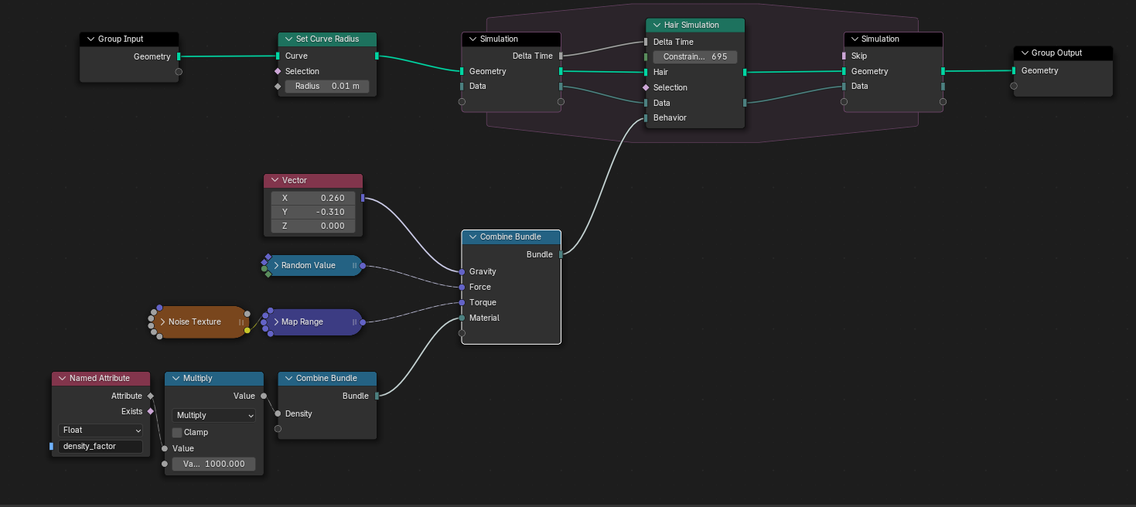Click the Curve input socket on Set Curve Radius
Image resolution: width=1136 pixels, height=507 pixels.
[278, 56]
